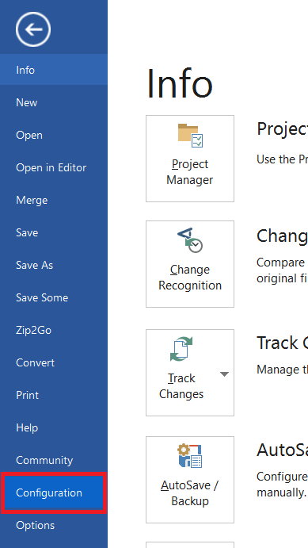308x548 pixels.
Task: Select Open in the sidebar menu
Action: tap(54, 135)
